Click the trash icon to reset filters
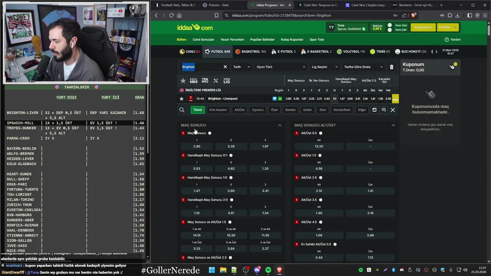 coord(391,67)
